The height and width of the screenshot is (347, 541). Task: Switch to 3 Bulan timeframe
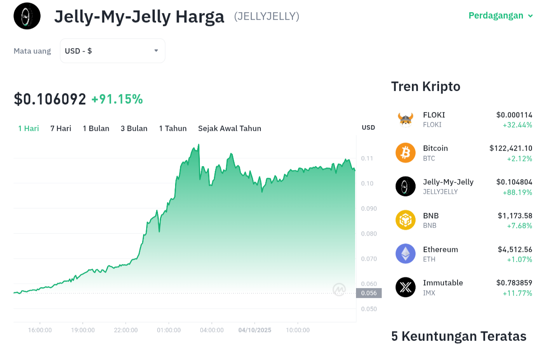(x=134, y=128)
